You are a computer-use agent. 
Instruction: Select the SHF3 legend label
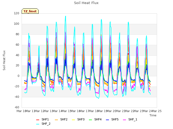pos(81,119)
